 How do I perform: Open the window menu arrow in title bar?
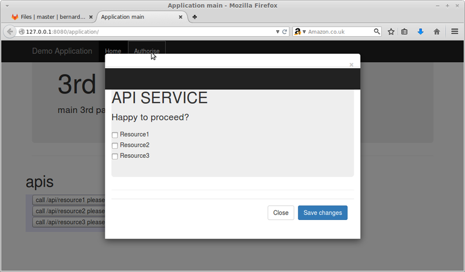(7, 5)
